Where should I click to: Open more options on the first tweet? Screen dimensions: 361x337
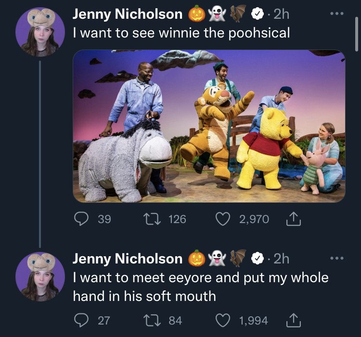[x=337, y=13]
